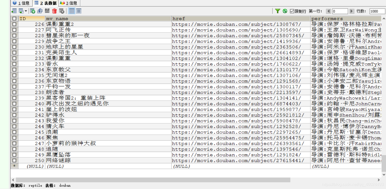Check the row checkbox for ID 234

pyautogui.click(x=14, y=70)
